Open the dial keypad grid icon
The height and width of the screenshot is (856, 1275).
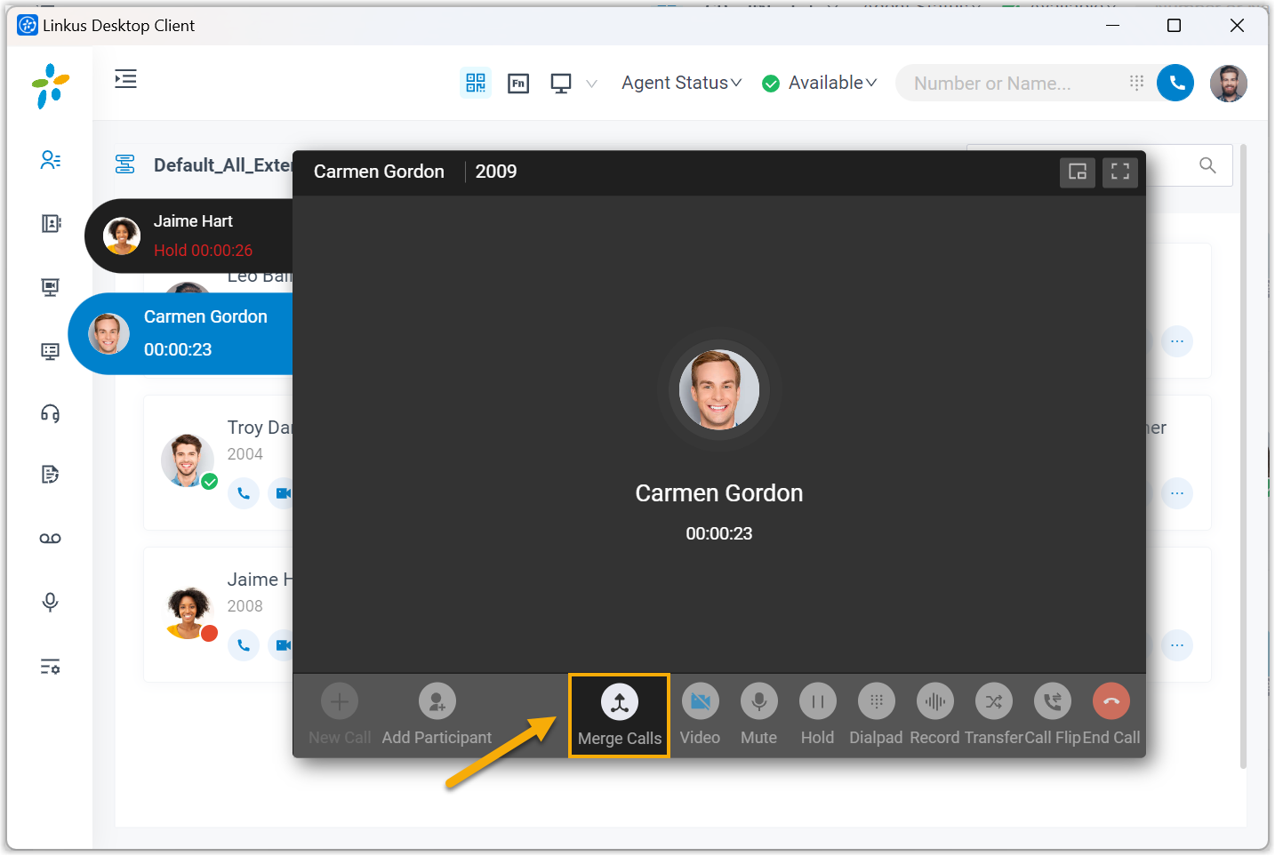[1136, 83]
